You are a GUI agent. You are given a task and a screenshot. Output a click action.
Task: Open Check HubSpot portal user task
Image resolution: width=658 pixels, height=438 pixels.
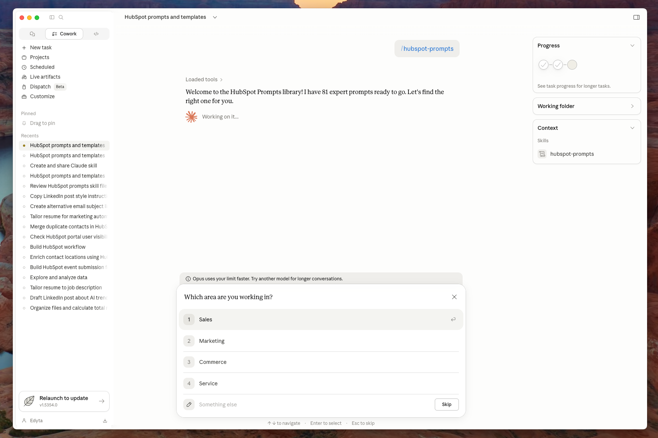click(64, 237)
